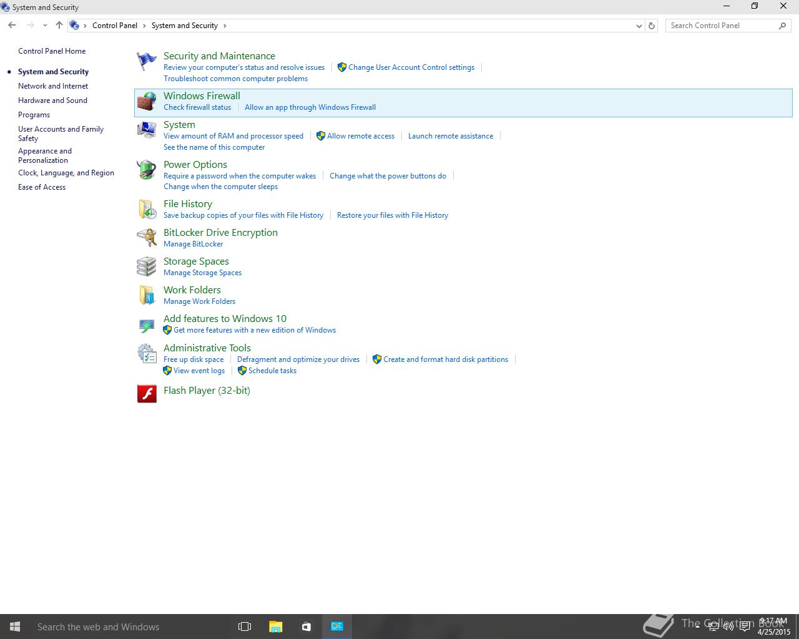The width and height of the screenshot is (799, 639).
Task: Click Manage BitLocker link
Action: point(193,244)
